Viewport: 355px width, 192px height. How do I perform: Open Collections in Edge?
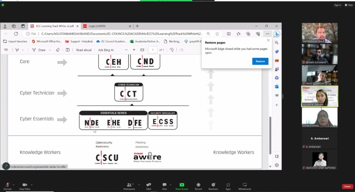248,34
